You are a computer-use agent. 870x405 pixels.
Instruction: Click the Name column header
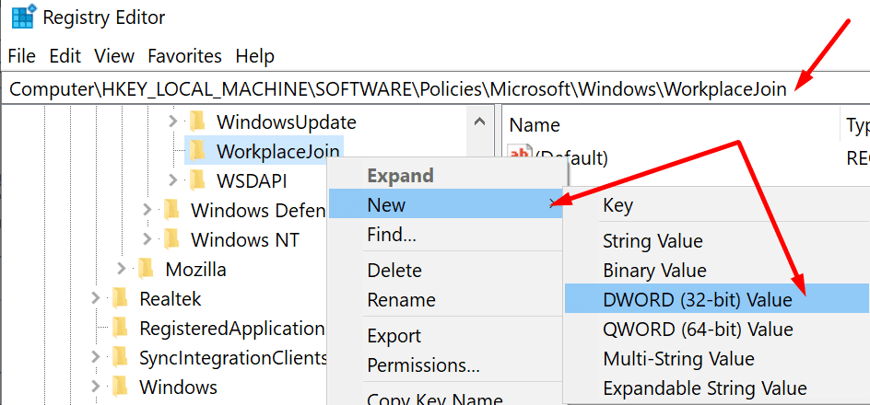point(671,125)
